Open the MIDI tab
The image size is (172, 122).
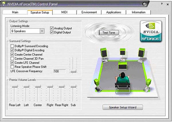[64, 12]
